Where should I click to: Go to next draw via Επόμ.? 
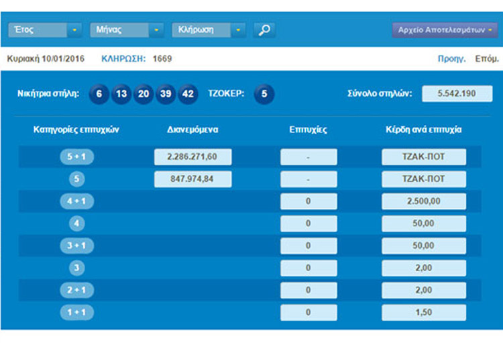(x=487, y=59)
